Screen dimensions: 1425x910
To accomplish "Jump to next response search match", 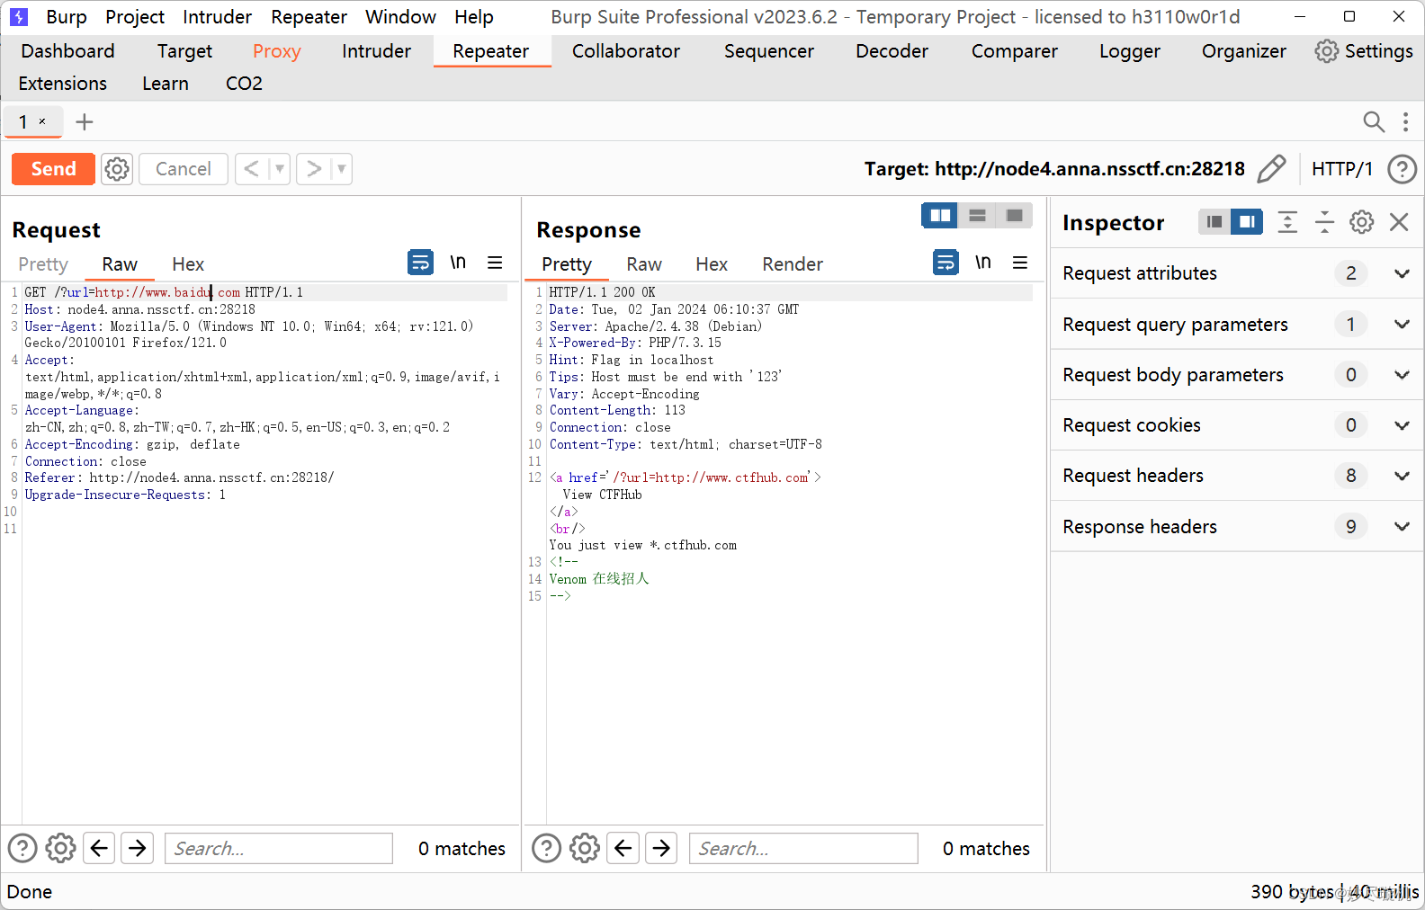I will [x=662, y=848].
